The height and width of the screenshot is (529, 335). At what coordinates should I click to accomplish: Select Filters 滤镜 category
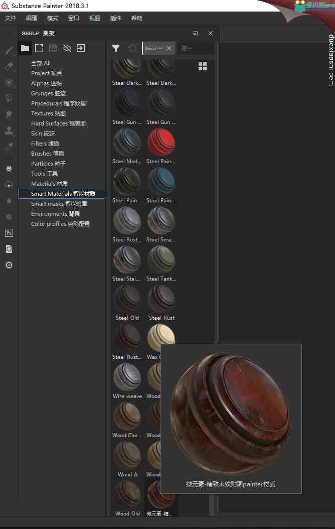[45, 144]
